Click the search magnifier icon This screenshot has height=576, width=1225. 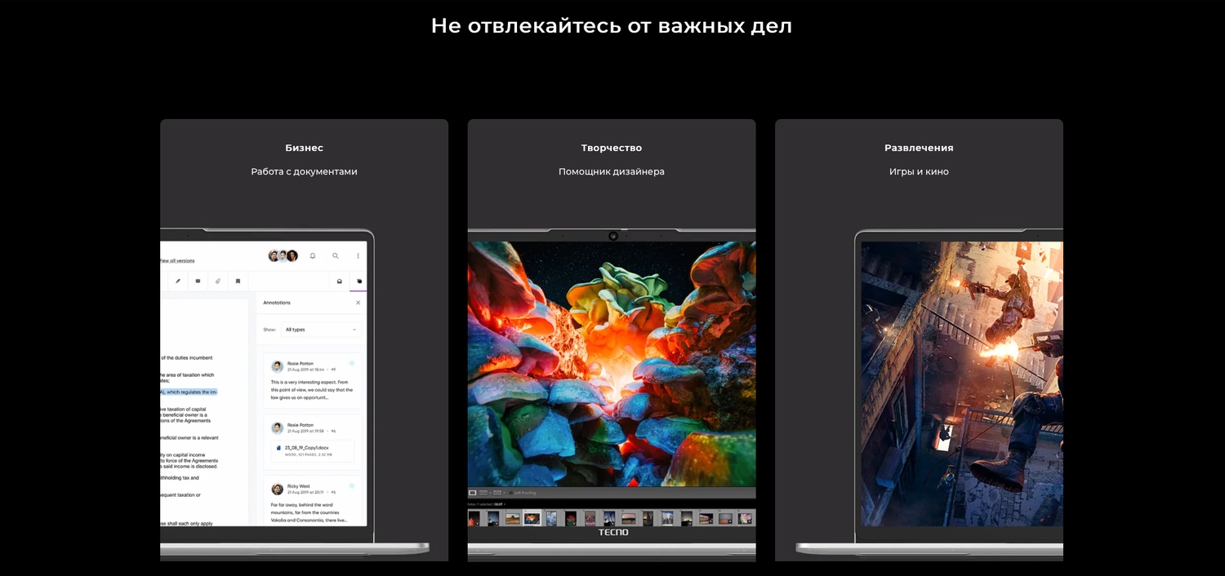click(x=335, y=256)
